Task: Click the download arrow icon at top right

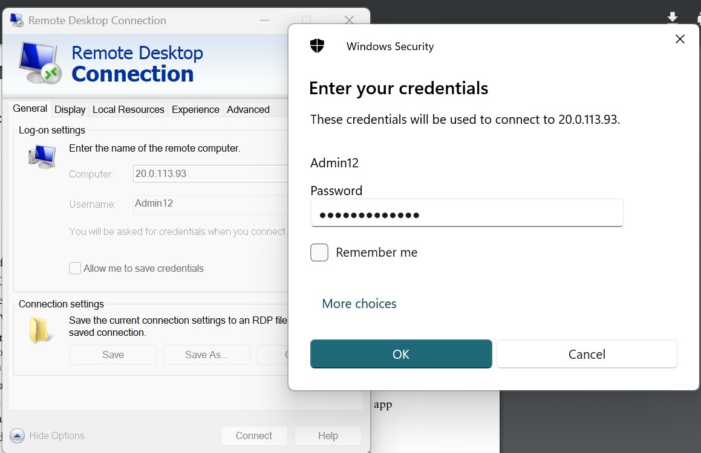Action: pos(673,18)
